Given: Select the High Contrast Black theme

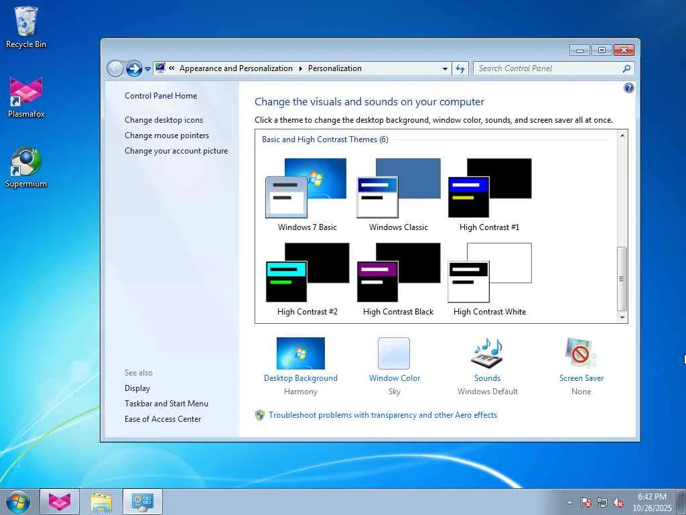Looking at the screenshot, I should coord(398,280).
